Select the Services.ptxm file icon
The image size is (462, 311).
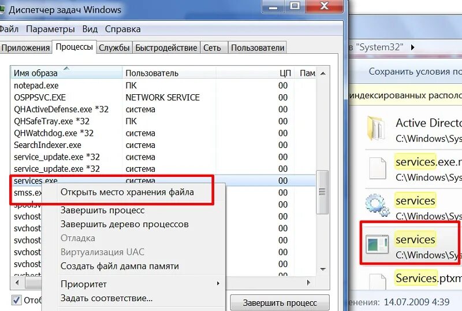point(378,282)
